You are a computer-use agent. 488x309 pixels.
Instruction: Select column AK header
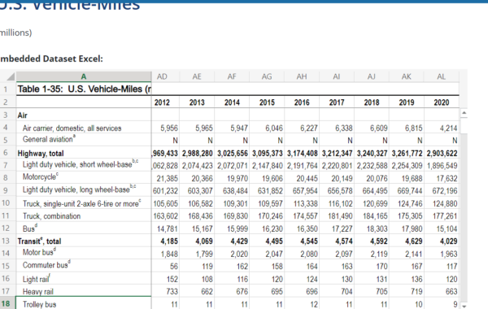[x=406, y=76]
